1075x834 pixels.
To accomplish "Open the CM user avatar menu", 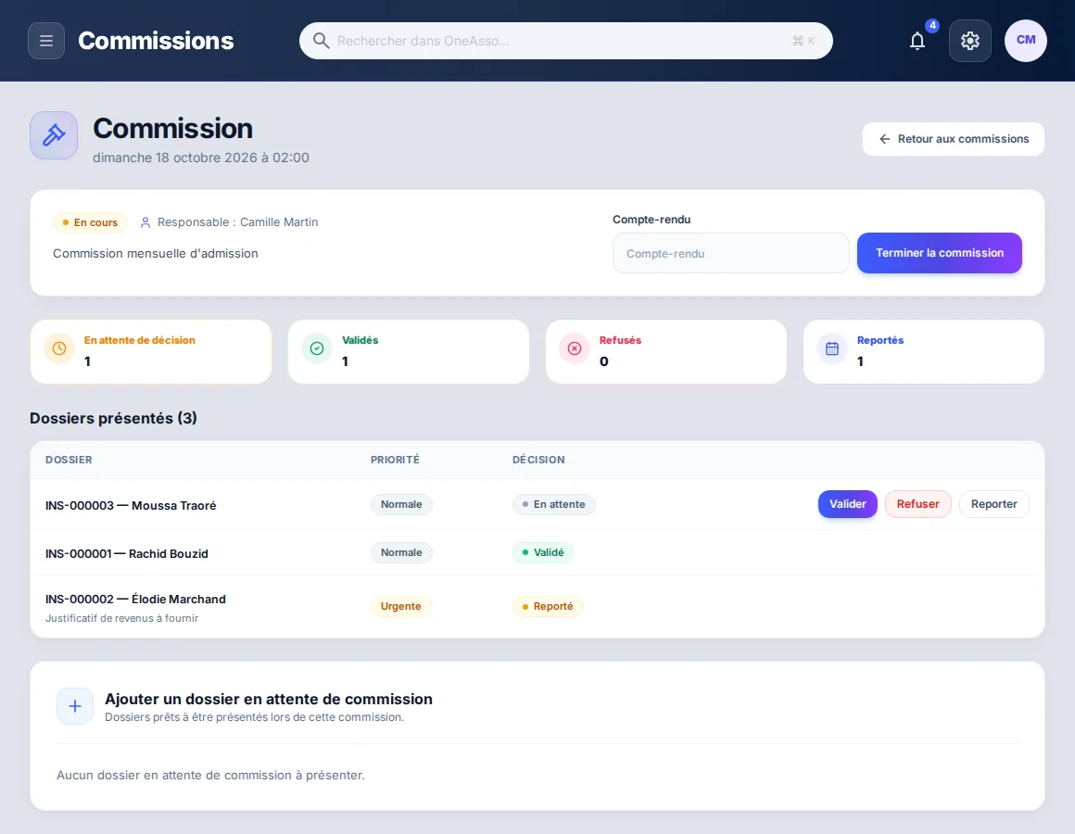I will (x=1025, y=41).
